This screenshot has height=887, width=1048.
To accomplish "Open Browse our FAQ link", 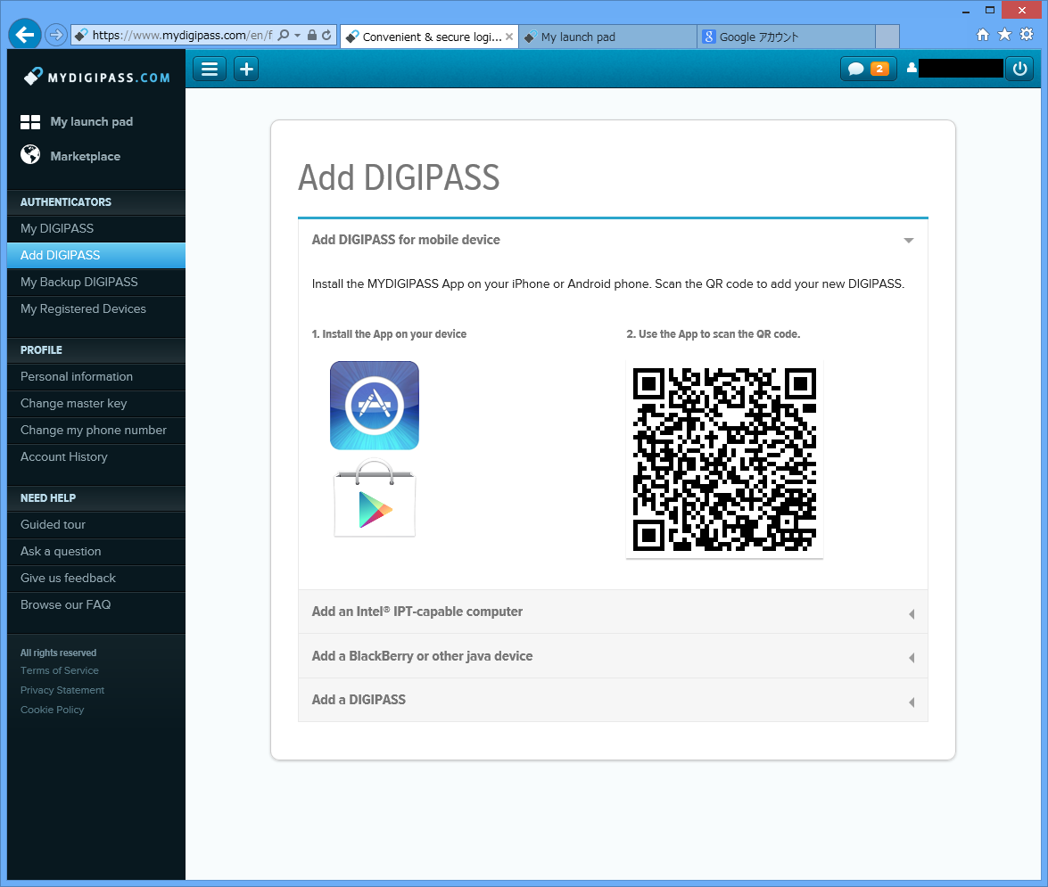I will tap(66, 604).
